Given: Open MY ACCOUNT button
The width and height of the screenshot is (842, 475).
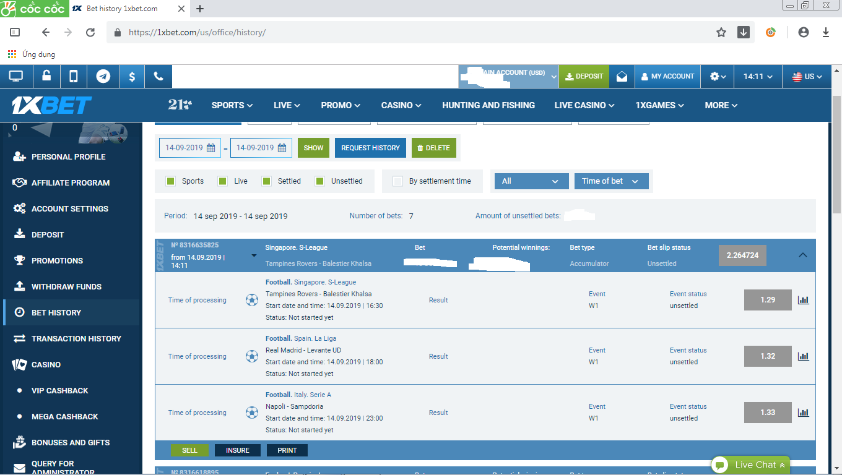Looking at the screenshot, I should [x=667, y=77].
